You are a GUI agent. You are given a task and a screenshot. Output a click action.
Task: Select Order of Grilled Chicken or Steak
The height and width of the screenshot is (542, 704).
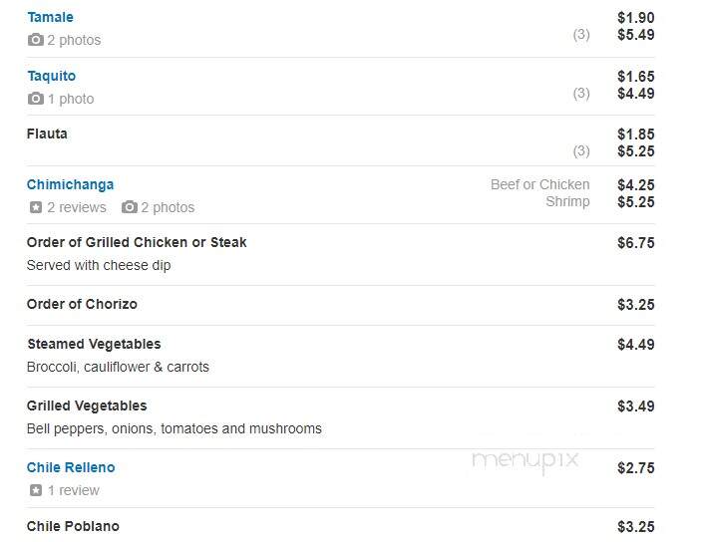tap(137, 242)
